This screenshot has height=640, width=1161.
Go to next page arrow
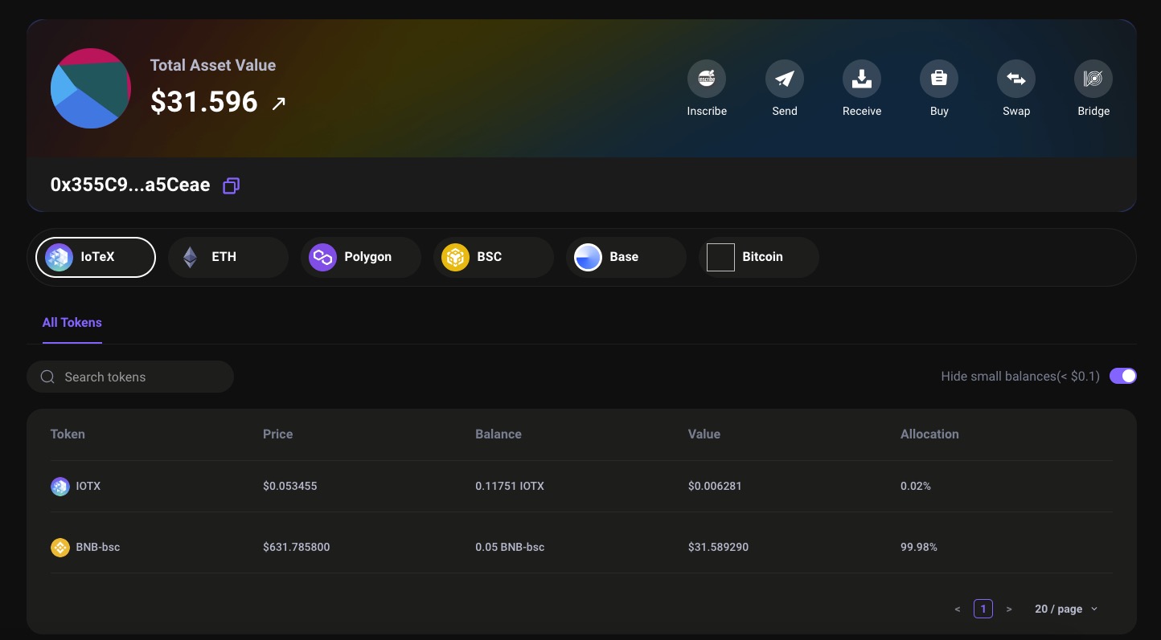click(x=1009, y=609)
